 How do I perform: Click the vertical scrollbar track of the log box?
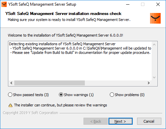(154, 61)
